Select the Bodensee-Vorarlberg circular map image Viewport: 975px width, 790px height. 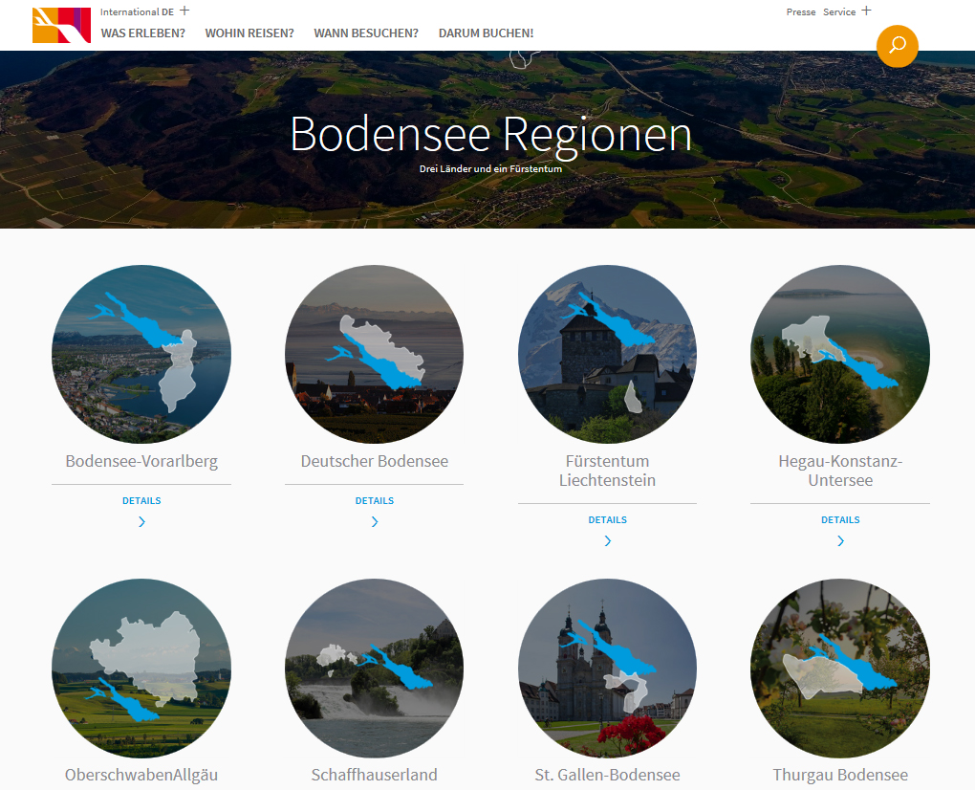141,354
